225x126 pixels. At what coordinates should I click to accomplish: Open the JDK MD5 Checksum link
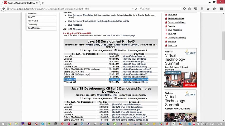(x=73, y=29)
